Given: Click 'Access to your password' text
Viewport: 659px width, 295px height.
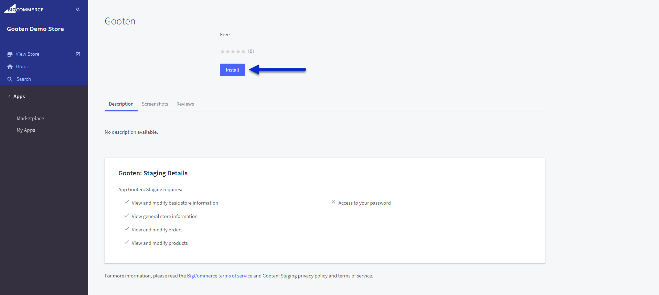Looking at the screenshot, I should click(364, 203).
